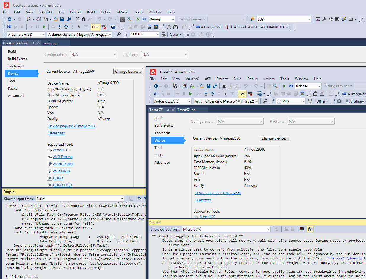366x279 pixels.
Task: Toggle pin on TestAS7* tab
Action: coord(168,110)
